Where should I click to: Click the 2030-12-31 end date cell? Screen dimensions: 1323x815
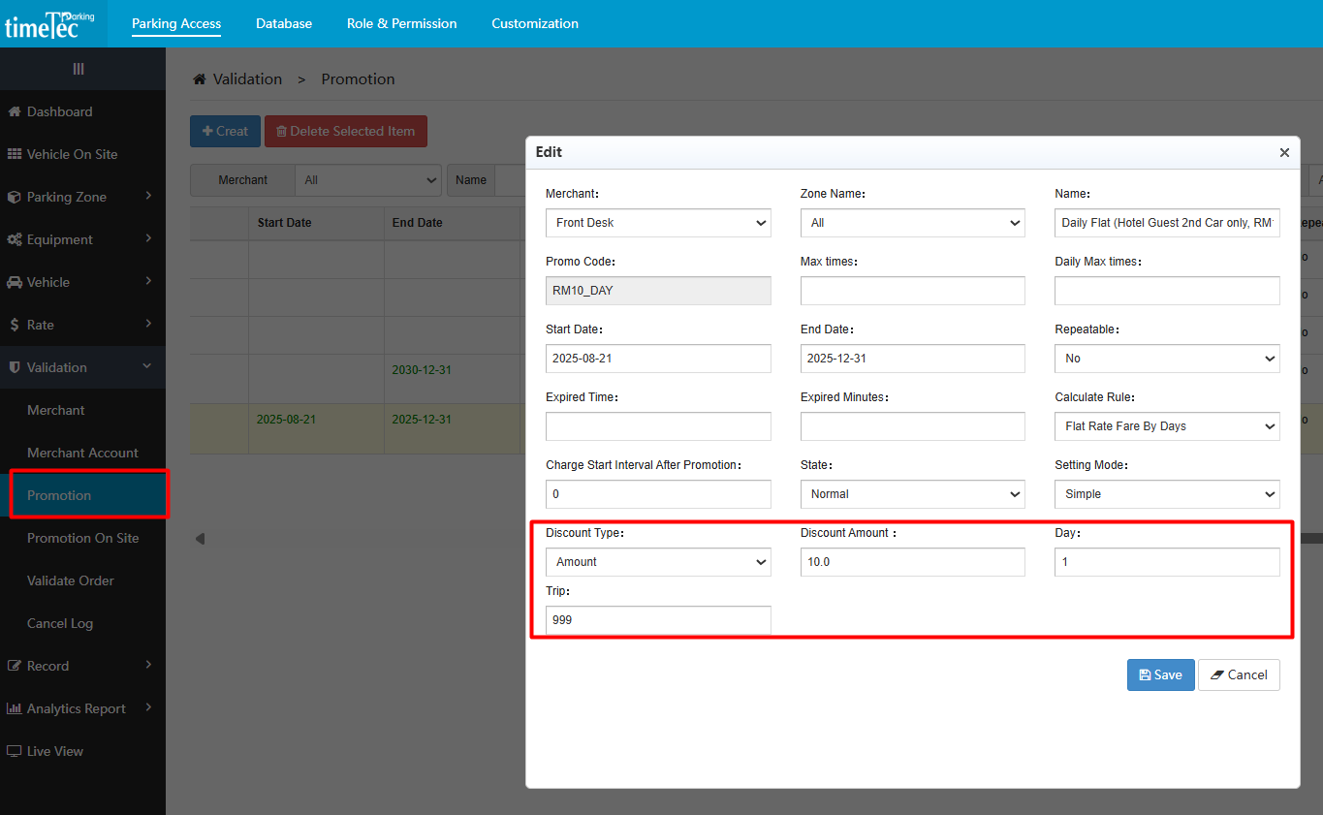coord(422,370)
